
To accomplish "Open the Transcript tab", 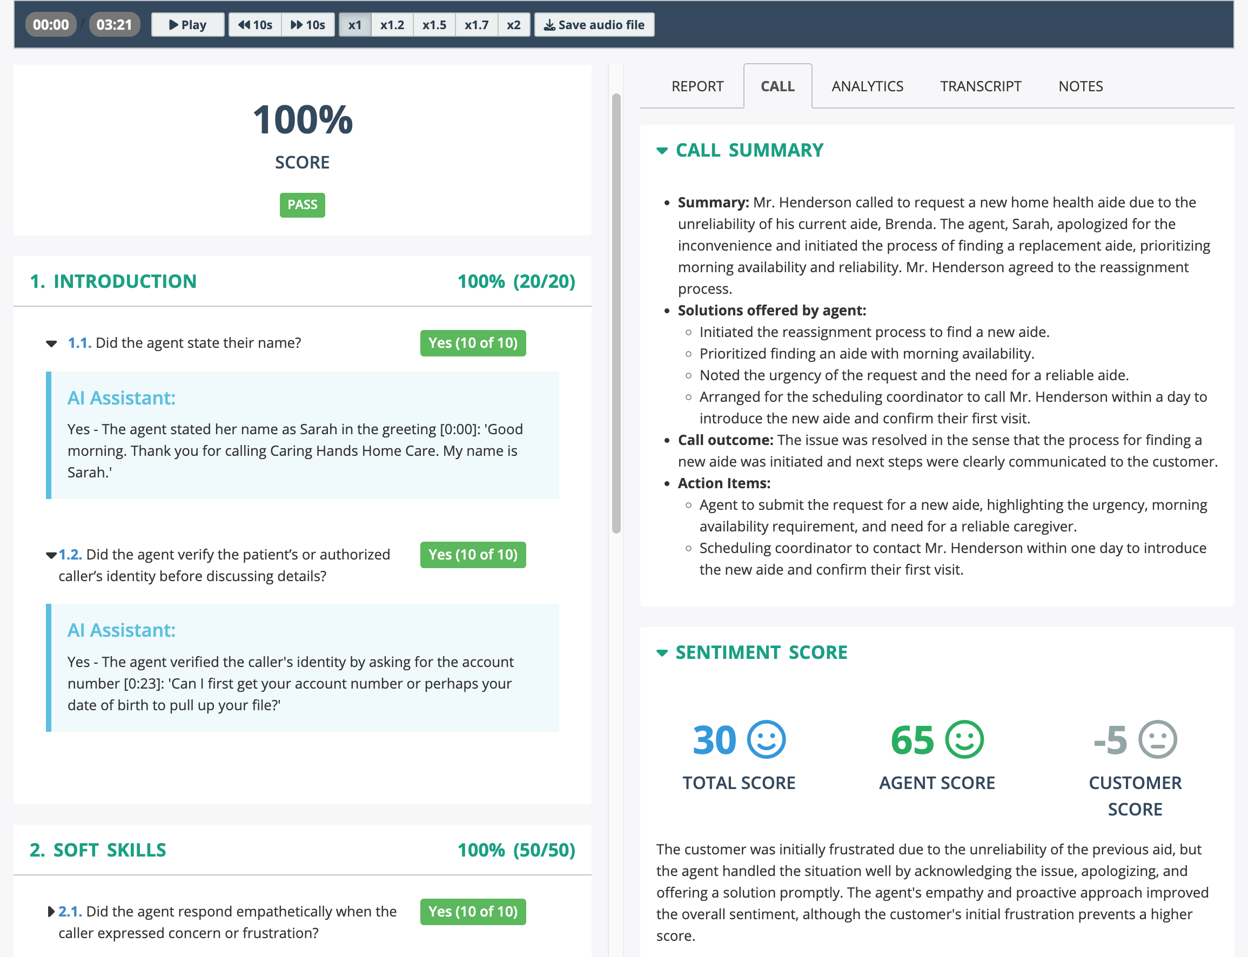I will (980, 86).
